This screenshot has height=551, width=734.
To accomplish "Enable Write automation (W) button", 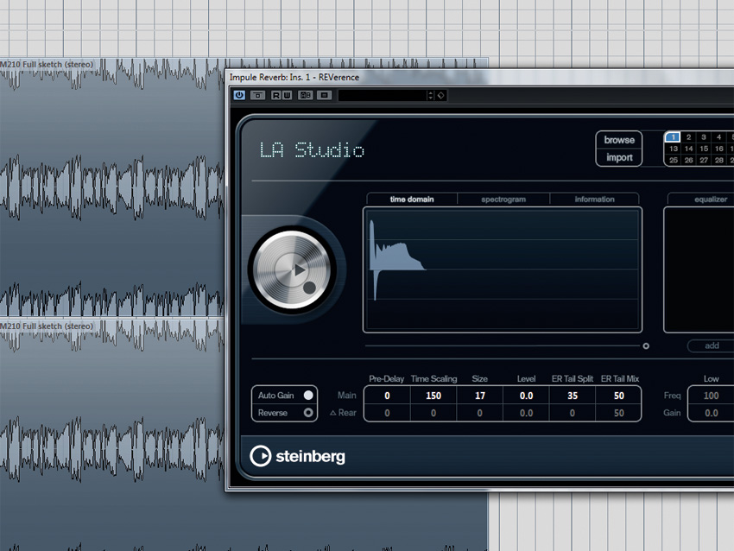I will [287, 95].
